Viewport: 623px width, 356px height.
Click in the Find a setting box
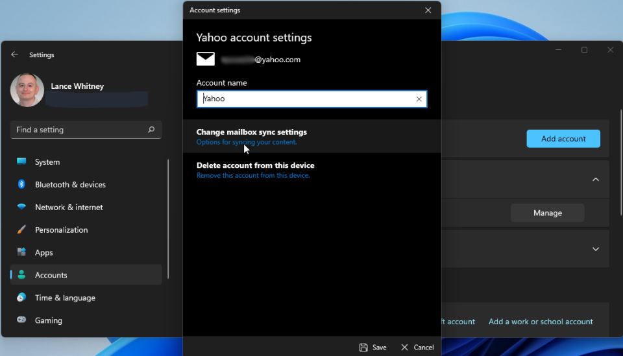[78, 130]
